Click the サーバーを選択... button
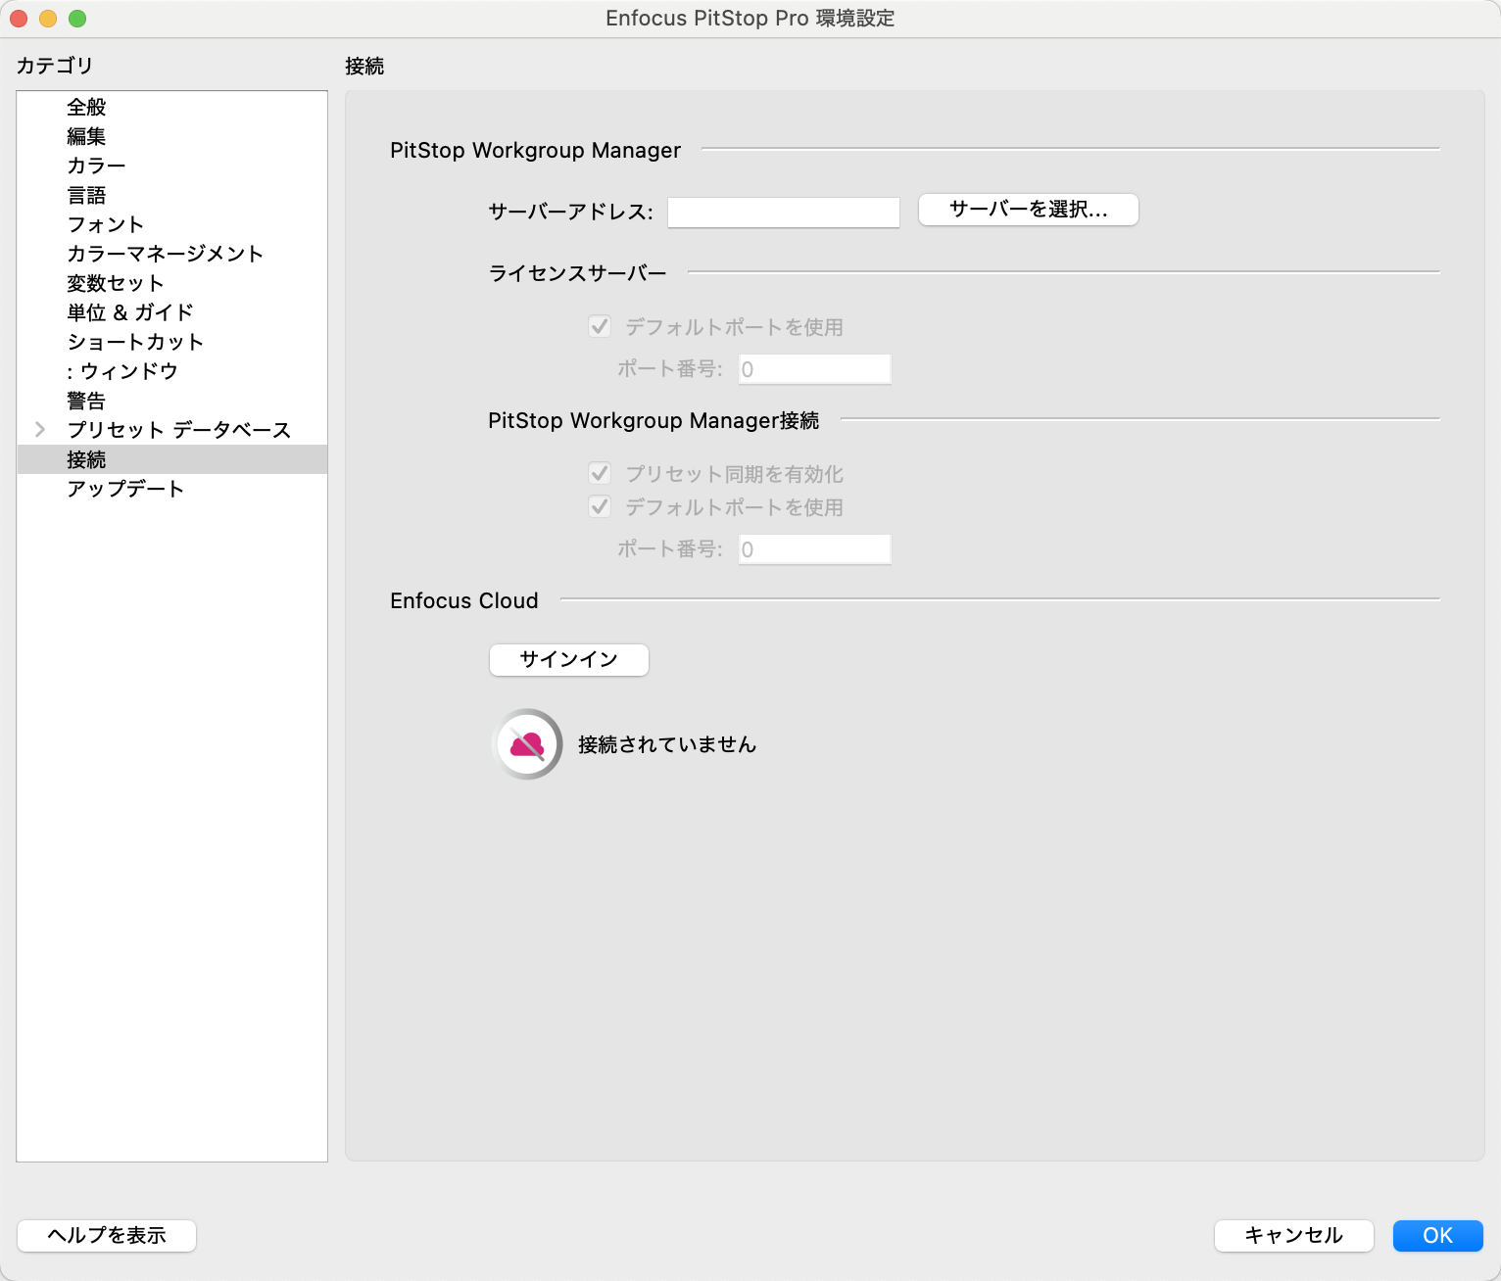Image resolution: width=1501 pixels, height=1281 pixels. click(x=1028, y=210)
